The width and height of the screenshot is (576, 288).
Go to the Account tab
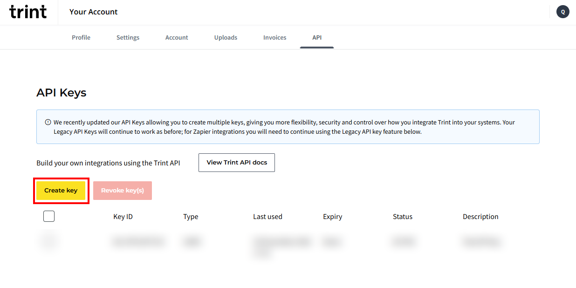click(177, 37)
